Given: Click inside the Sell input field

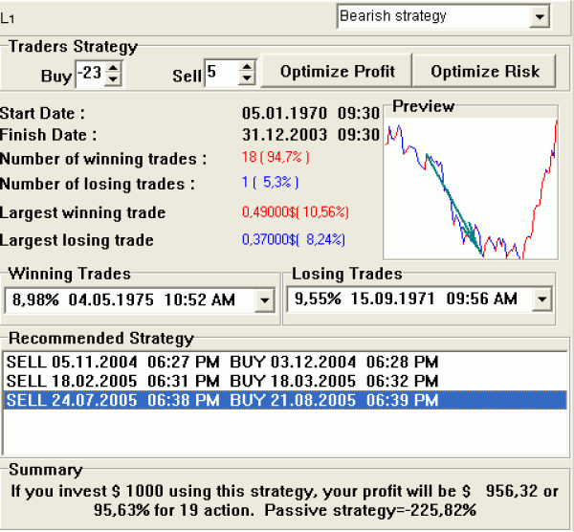Looking at the screenshot, I should pos(219,72).
